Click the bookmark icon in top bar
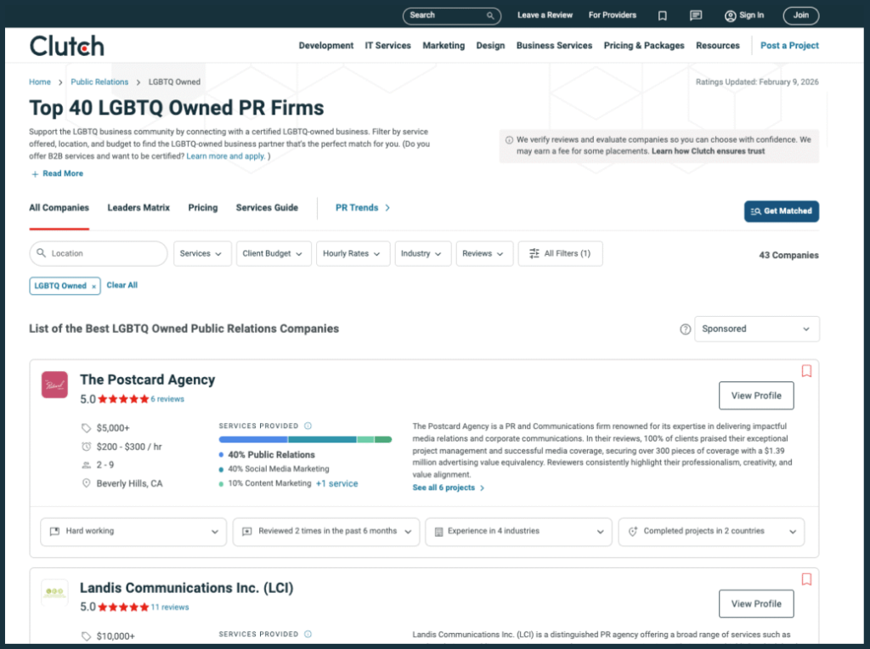This screenshot has width=870, height=649. tap(663, 15)
